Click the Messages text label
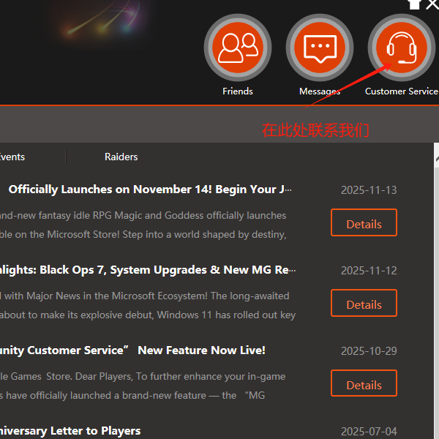The height and width of the screenshot is (439, 439). pyautogui.click(x=320, y=91)
